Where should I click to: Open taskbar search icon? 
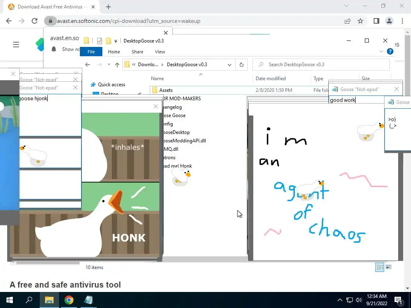29,300
